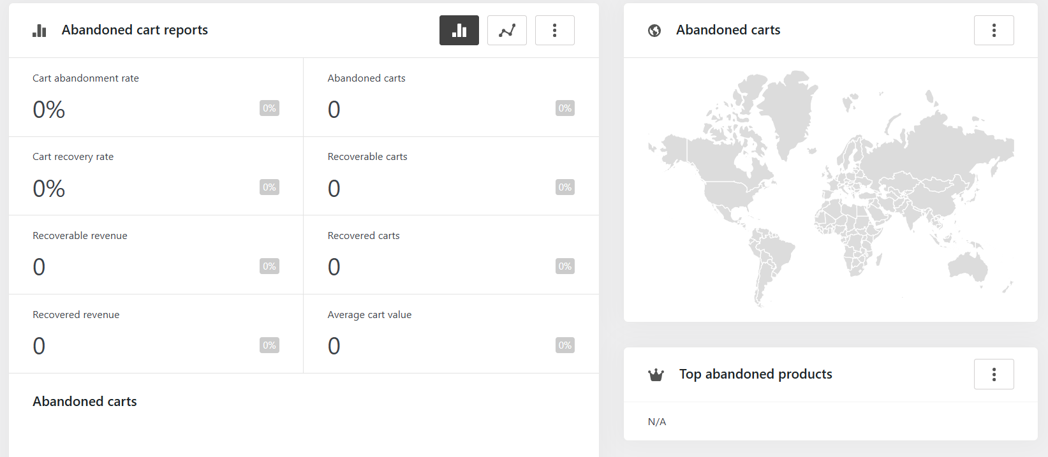The width and height of the screenshot is (1048, 457).
Task: Open Abandoned cart reports options menu
Action: pyautogui.click(x=554, y=31)
